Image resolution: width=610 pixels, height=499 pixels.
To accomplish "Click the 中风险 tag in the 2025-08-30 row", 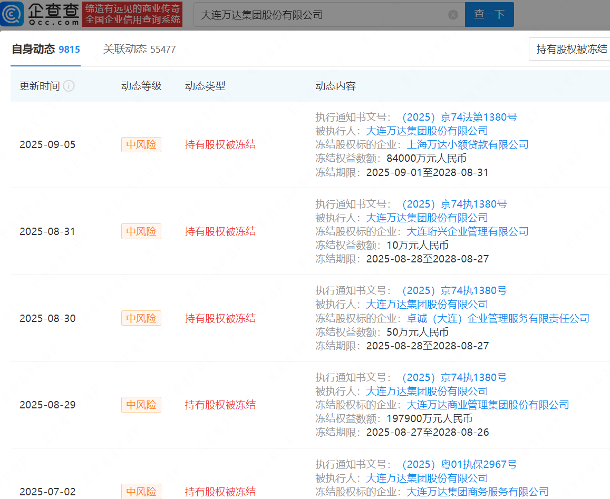I will 141,318.
